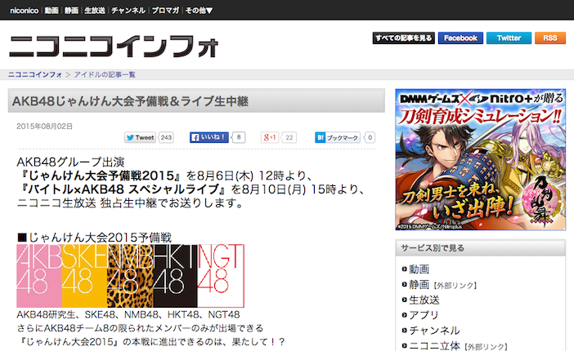Click the yellow SKE48 logo image
The image size is (574, 351).
pyautogui.click(x=84, y=276)
